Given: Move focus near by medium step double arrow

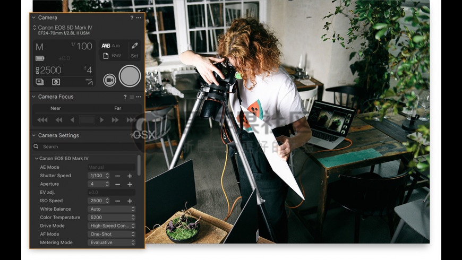Looking at the screenshot, I should click(59, 120).
